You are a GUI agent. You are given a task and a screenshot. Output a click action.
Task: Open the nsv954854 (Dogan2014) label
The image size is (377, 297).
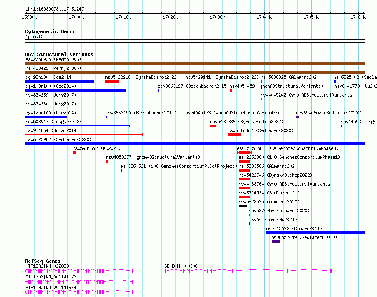pos(52,130)
